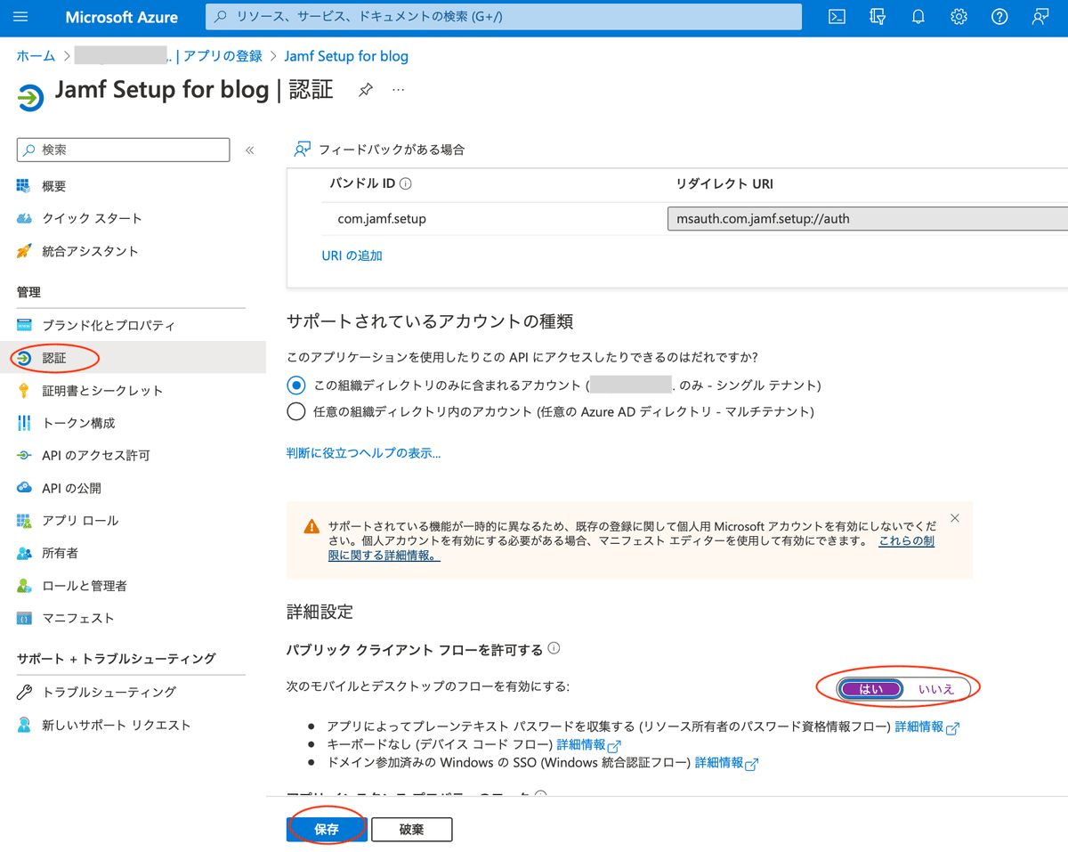
Task: Click フィードバックがある場合 feedback button
Action: [x=380, y=150]
